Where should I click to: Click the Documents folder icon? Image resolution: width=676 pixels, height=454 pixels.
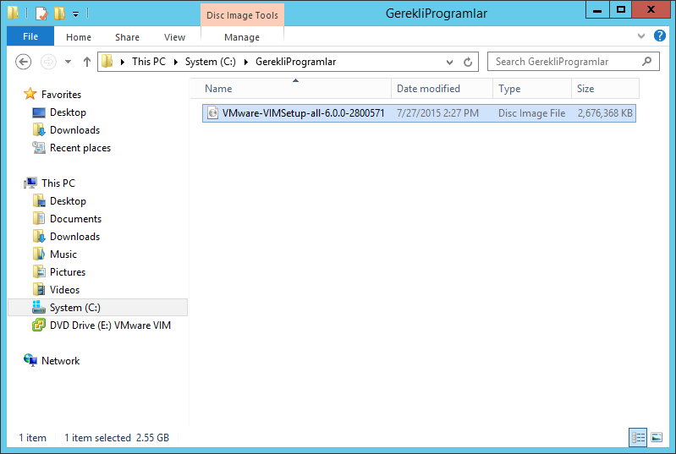[39, 218]
